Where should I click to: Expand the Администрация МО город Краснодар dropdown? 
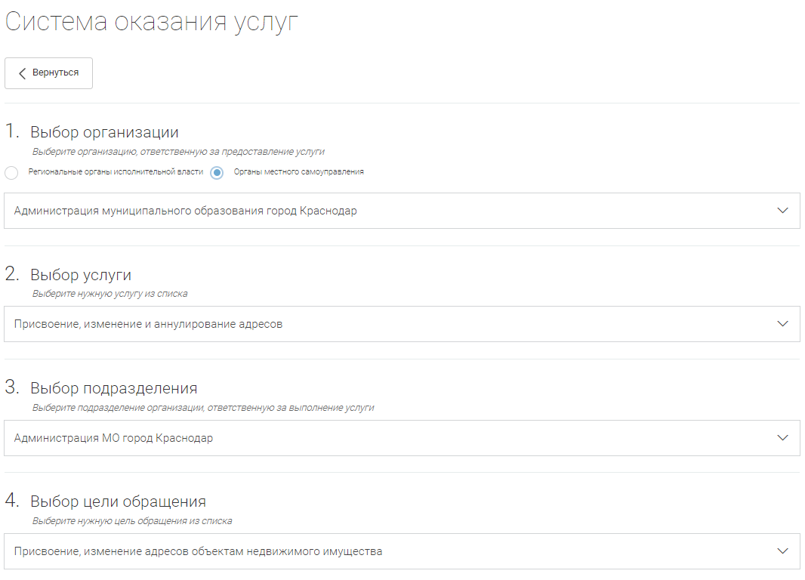pyautogui.click(x=378, y=438)
